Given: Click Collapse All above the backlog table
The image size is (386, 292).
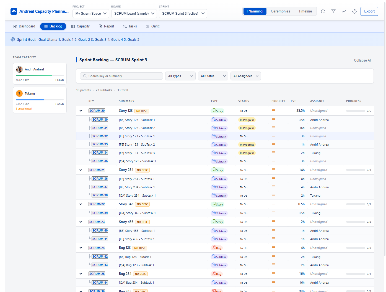Looking at the screenshot, I should (362, 60).
